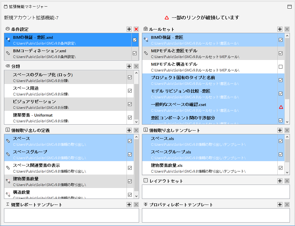Add a プロパティレポートテンプレート with plus button
Screen dimensions: 295x226
[x=280, y=205]
